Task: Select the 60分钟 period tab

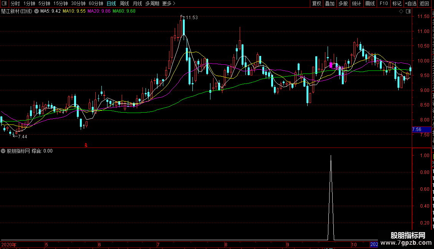Action: click(96, 3)
